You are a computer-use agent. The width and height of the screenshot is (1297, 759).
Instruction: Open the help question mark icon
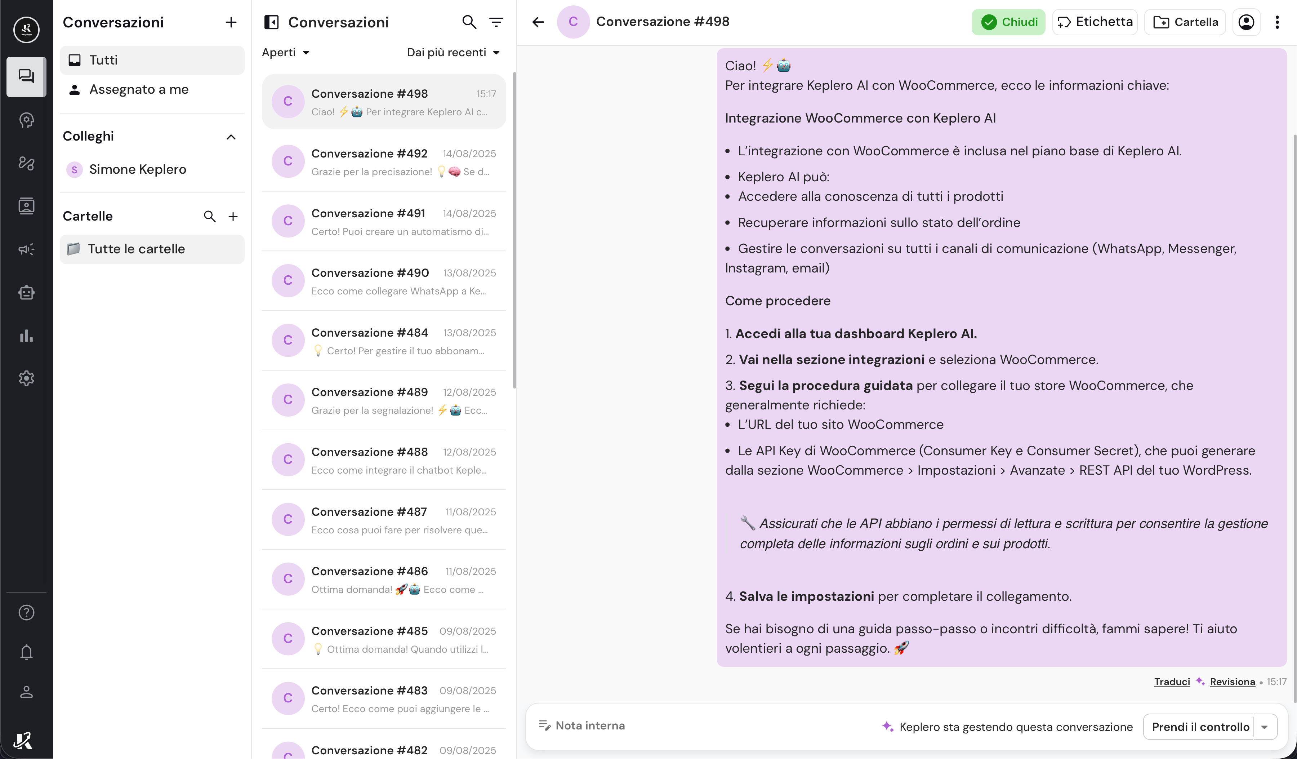tap(26, 612)
